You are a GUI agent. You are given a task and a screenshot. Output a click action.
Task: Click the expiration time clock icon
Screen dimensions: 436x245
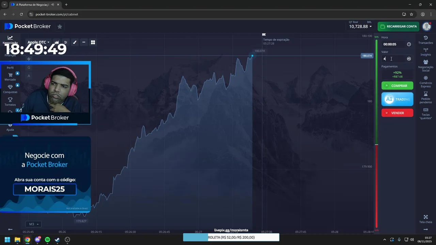(x=409, y=44)
